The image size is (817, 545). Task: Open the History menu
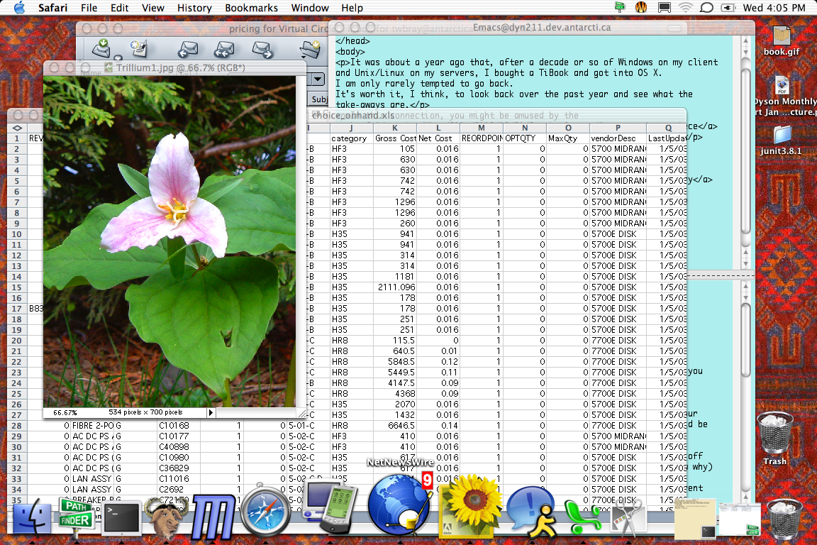(x=194, y=8)
